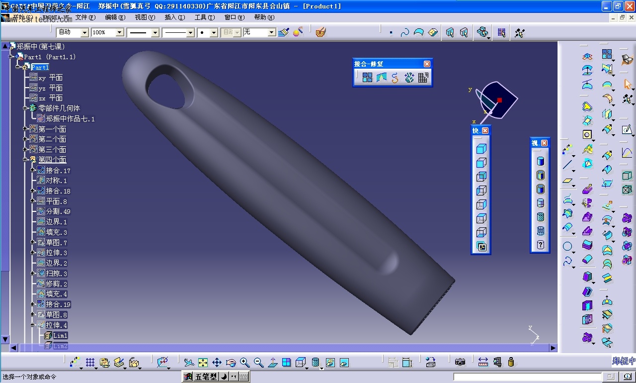Open the 编辑 menu
Viewport: 636px width, 383px height.
(115, 17)
